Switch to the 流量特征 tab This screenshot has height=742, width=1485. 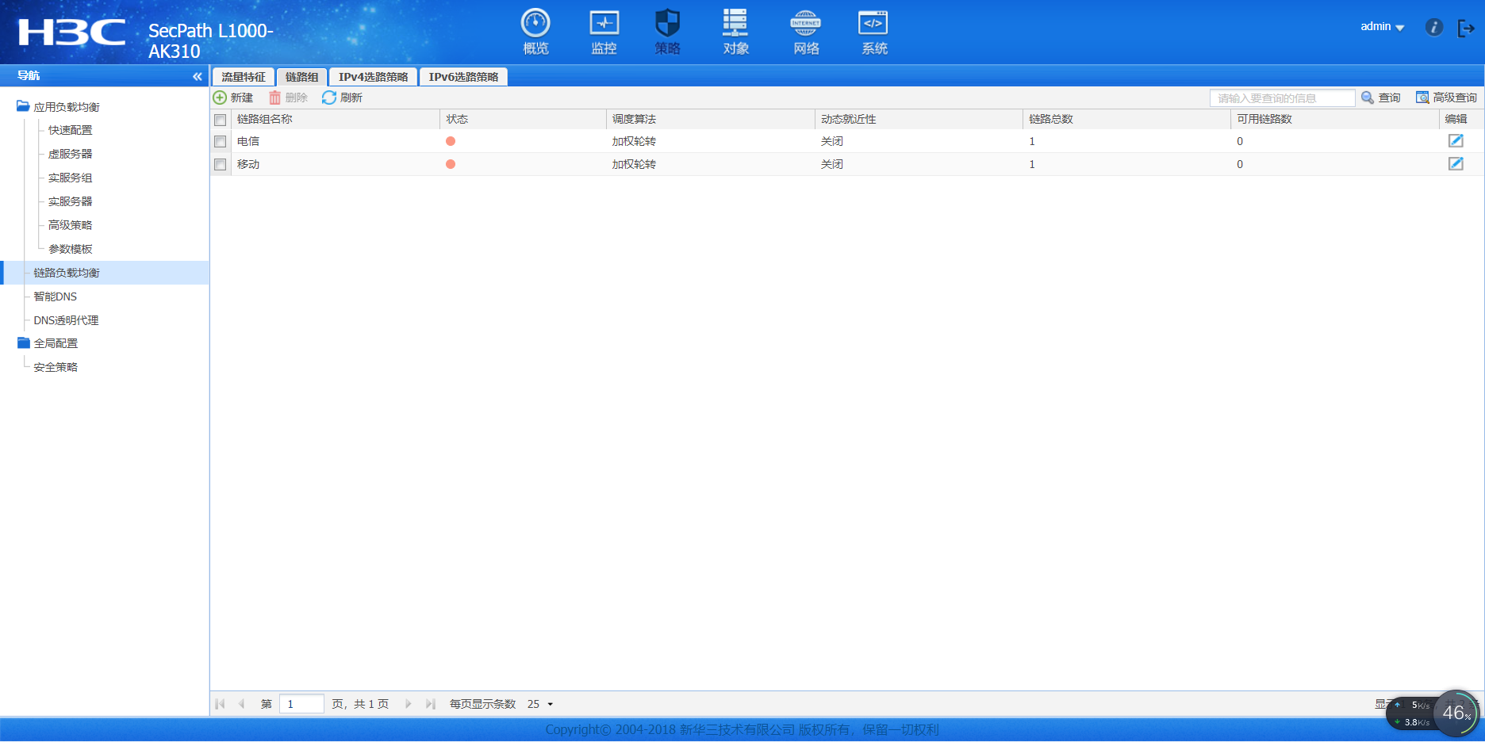[x=244, y=77]
